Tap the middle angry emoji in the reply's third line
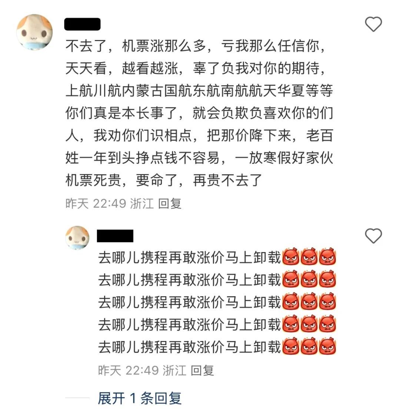This screenshot has height=418, width=400. tap(309, 302)
